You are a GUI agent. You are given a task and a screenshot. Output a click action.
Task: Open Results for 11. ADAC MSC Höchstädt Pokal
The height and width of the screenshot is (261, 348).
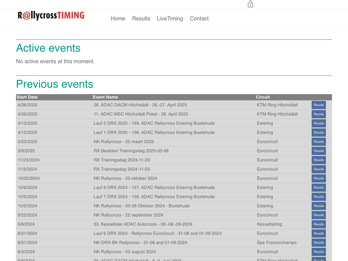[318, 114]
